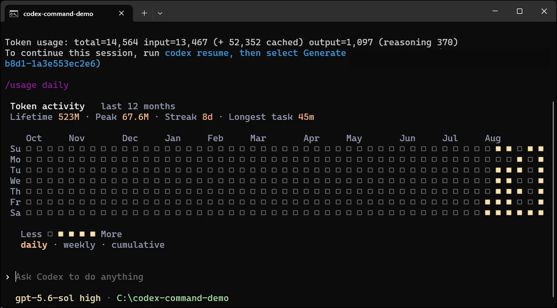Click the Peak '67.6M' value
557x308 pixels.
136,117
